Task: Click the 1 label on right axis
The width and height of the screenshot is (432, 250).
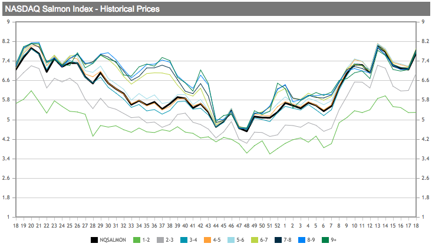Action: coord(423,217)
